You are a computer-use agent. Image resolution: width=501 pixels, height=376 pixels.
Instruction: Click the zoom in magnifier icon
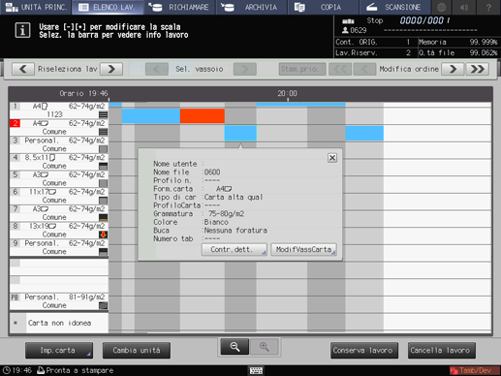[264, 347]
